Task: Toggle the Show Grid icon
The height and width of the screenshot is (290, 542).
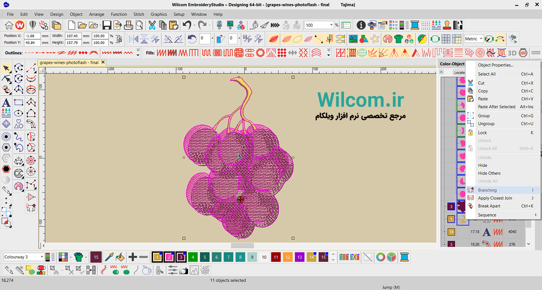Action: pyautogui.click(x=446, y=39)
